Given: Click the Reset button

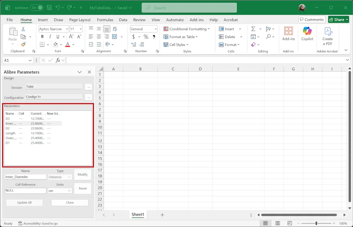Looking at the screenshot, I should [x=83, y=189].
